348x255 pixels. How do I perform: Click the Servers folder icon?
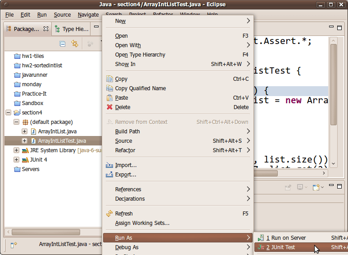[17, 169]
